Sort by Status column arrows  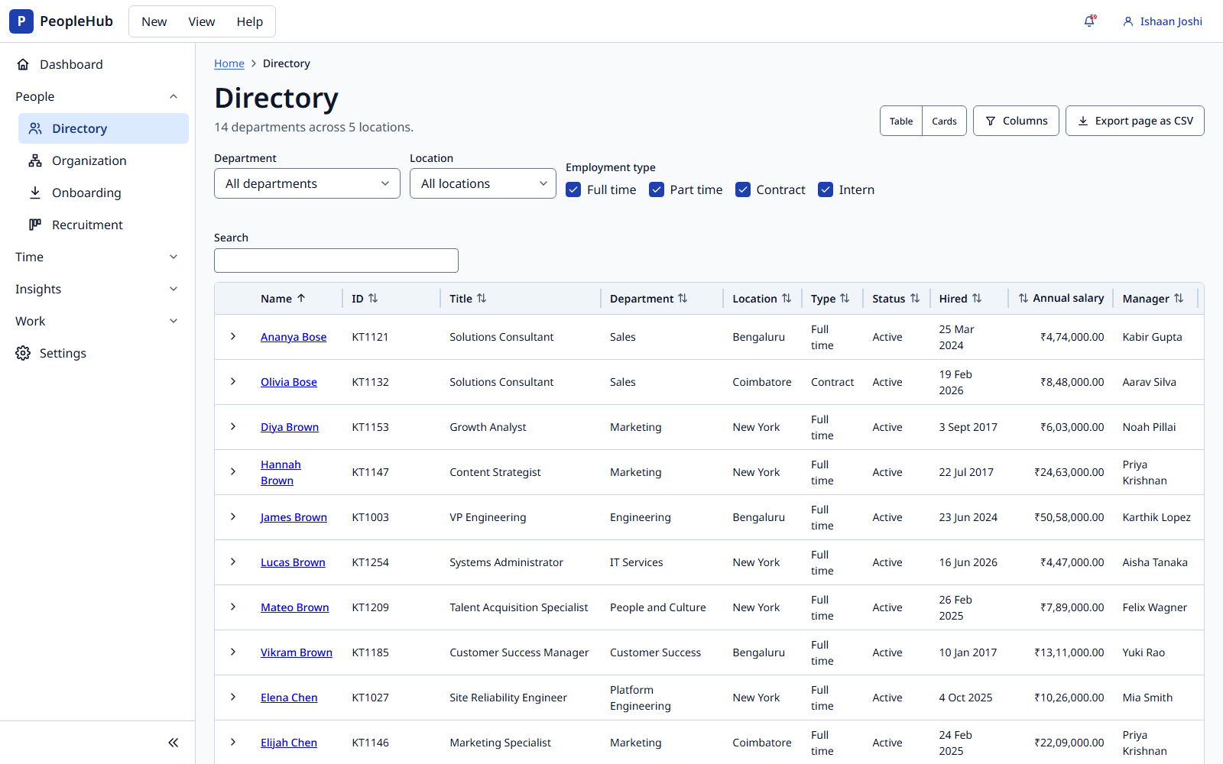[914, 299]
